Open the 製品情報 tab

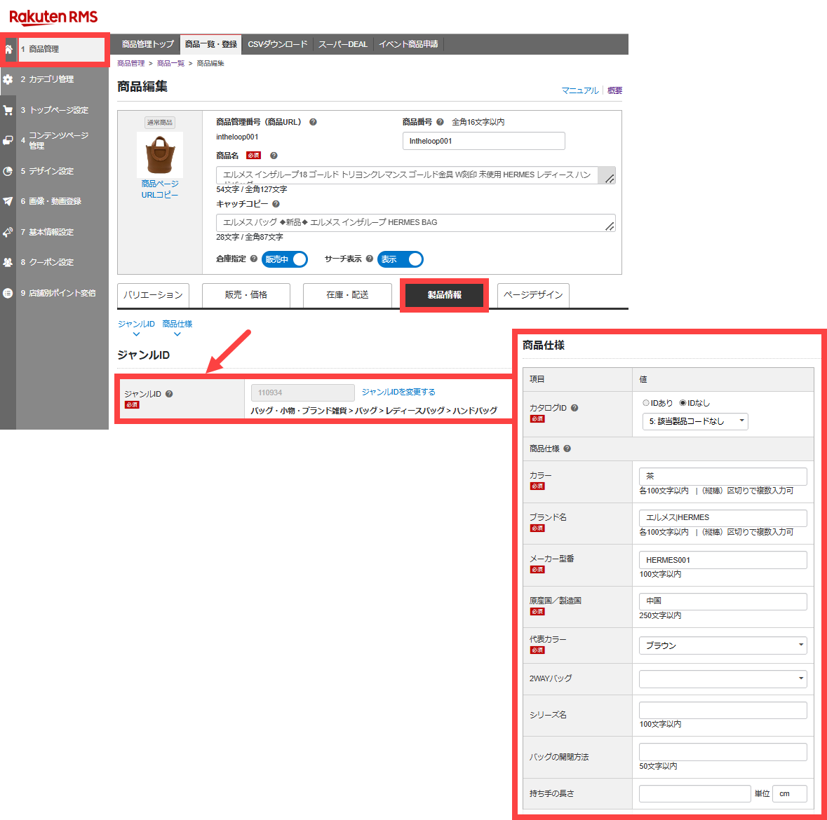click(x=444, y=295)
